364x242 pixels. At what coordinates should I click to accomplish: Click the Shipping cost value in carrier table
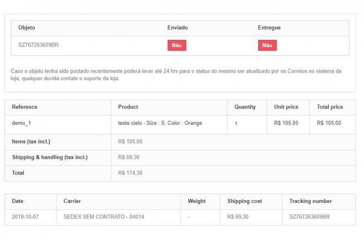point(238,217)
